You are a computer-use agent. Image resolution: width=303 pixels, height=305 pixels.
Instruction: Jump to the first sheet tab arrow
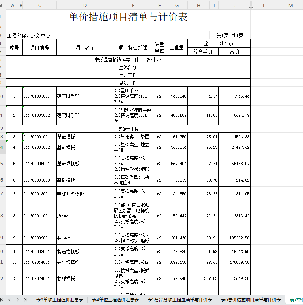(2, 300)
